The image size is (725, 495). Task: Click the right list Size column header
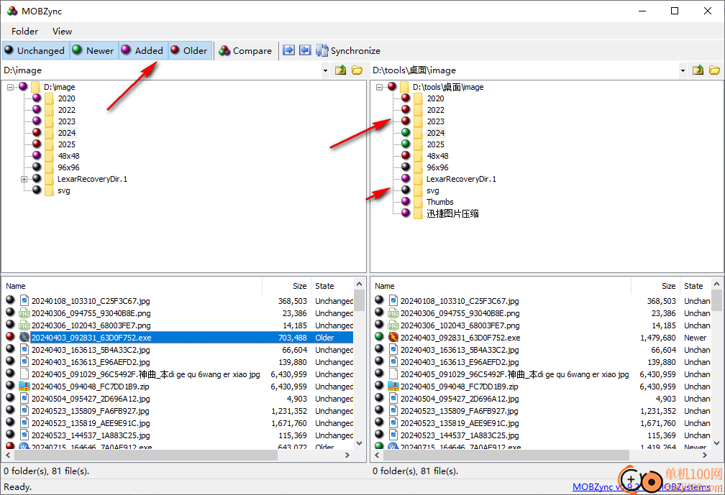point(656,286)
